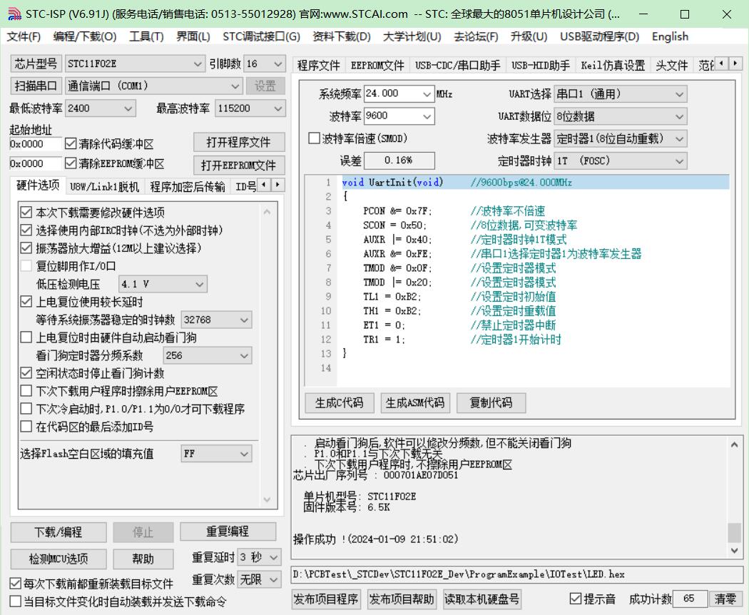Click 打开EEPROM文件 button

(239, 166)
